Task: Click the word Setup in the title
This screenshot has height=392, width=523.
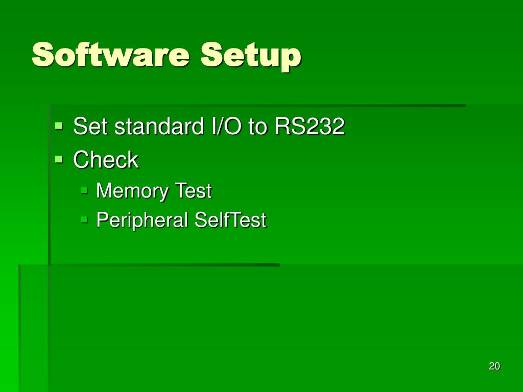Action: tap(251, 56)
